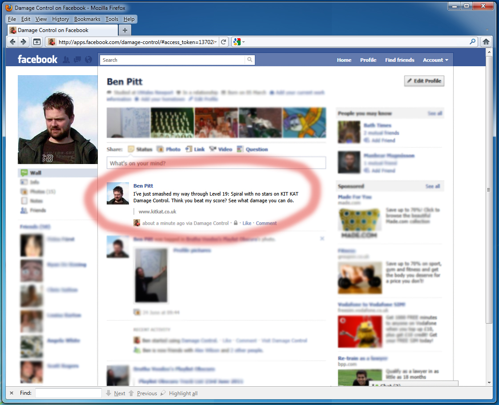This screenshot has height=405, width=499.
Task: Open a new tab with plus button
Action: [x=125, y=30]
